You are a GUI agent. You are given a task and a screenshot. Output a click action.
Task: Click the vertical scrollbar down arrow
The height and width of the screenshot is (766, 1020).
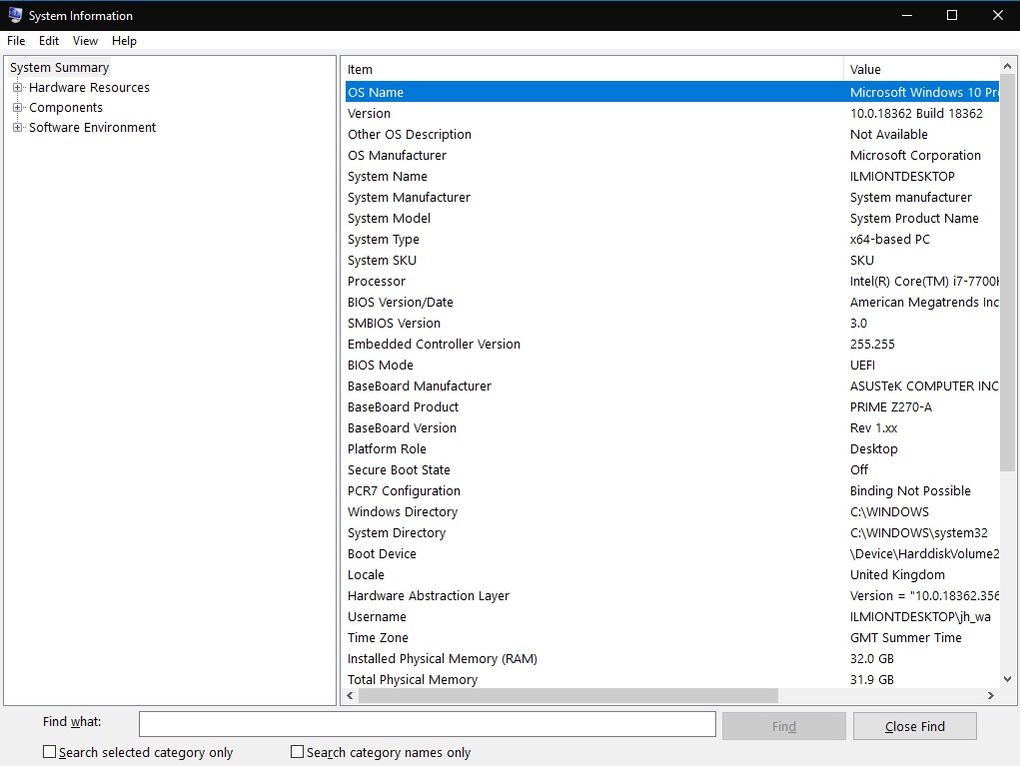point(1007,679)
